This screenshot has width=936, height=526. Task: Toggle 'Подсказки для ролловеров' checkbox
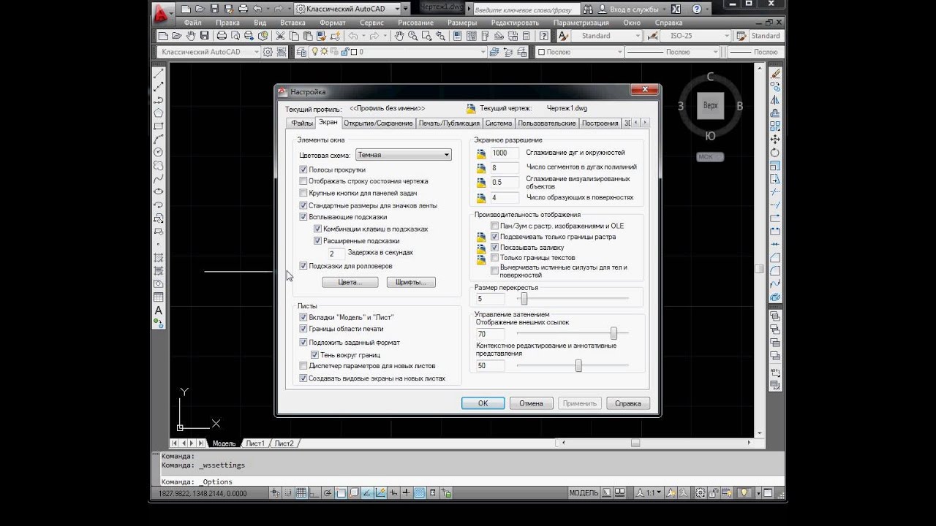point(303,266)
